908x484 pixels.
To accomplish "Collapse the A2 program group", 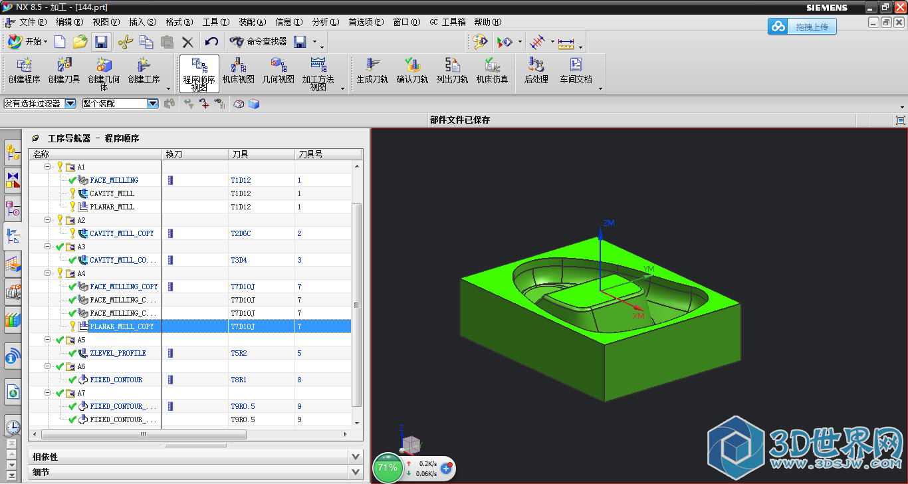I will 48,219.
